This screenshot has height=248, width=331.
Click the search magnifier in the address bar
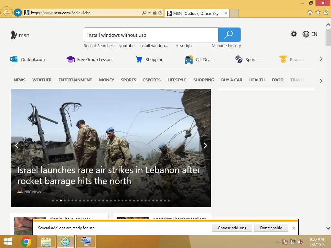[144, 13]
